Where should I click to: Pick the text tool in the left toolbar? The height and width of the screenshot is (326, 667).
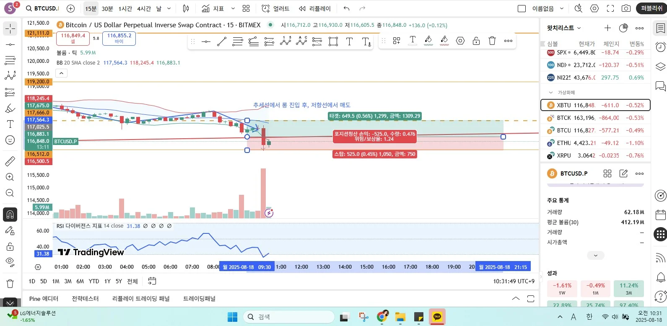click(10, 124)
